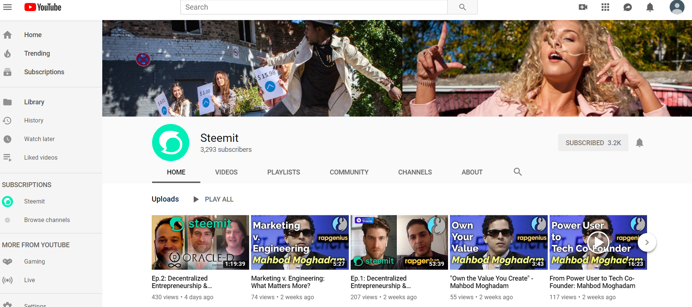
Task: Switch to the VIDEOS tab
Action: pos(226,172)
